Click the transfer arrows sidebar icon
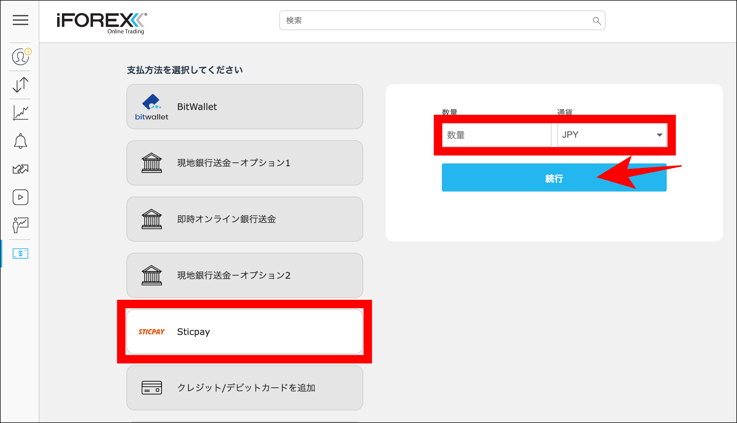 (20, 169)
